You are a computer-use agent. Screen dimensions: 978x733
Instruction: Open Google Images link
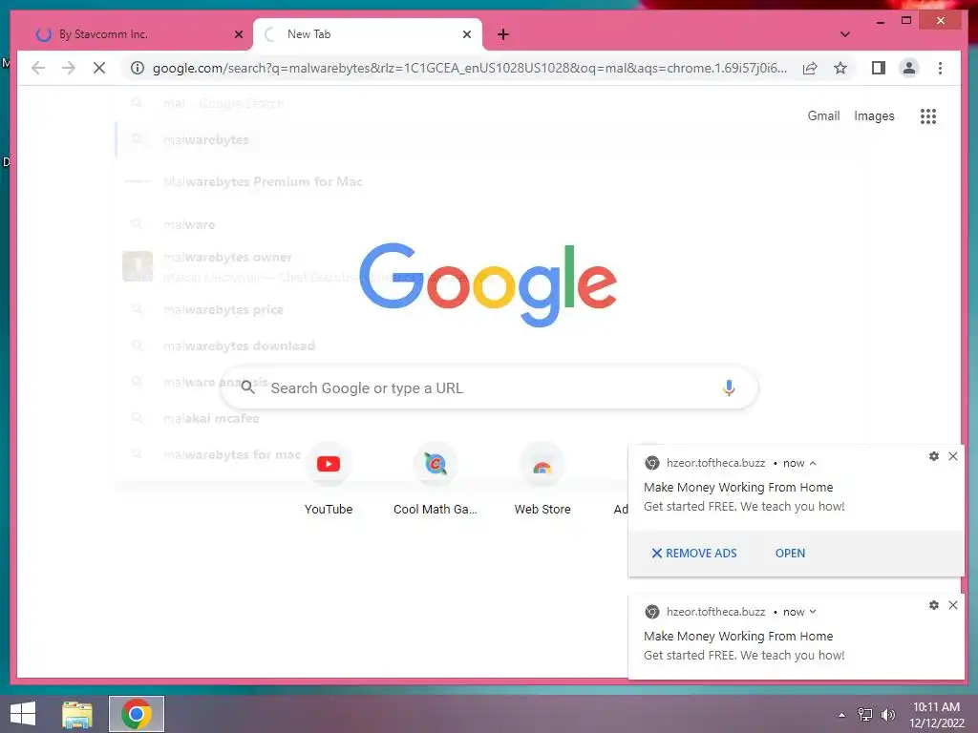pos(874,115)
